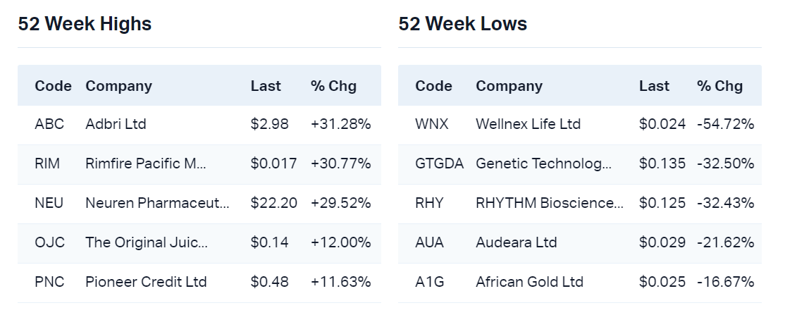Open Neuren Pharmaceuticals company page
This screenshot has height=315, width=785.
coord(157,203)
